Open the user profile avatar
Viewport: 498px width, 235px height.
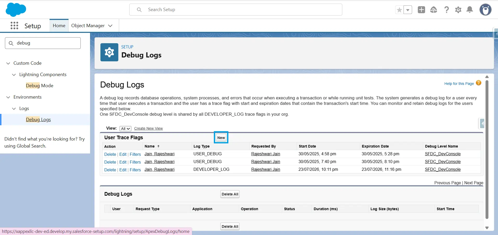tap(486, 10)
